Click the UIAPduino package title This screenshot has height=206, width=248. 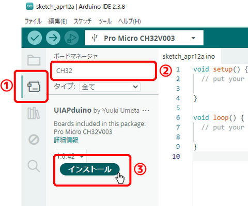(72, 110)
